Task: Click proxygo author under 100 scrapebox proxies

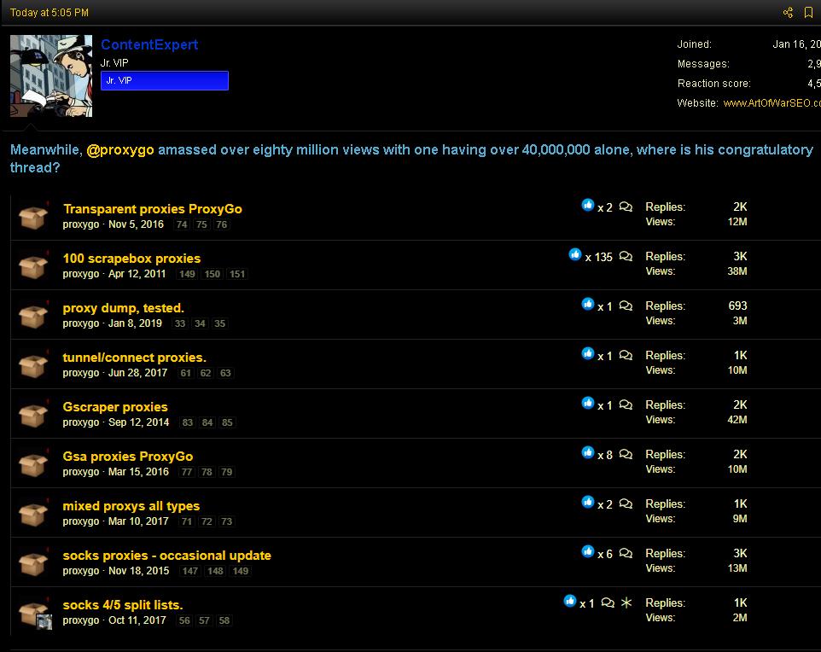Action: tap(80, 273)
